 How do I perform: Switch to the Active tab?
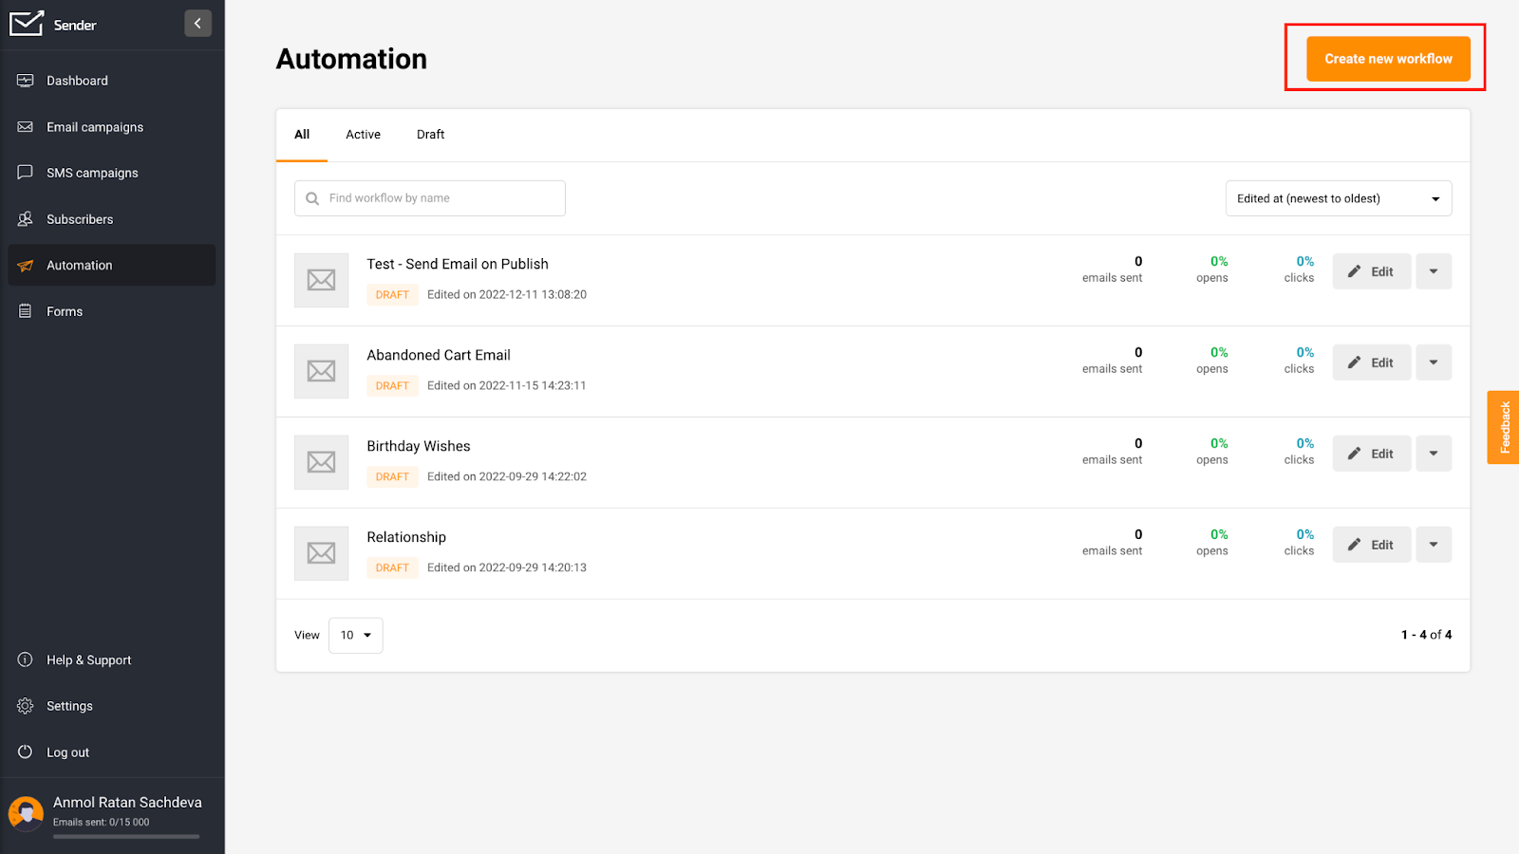(363, 134)
